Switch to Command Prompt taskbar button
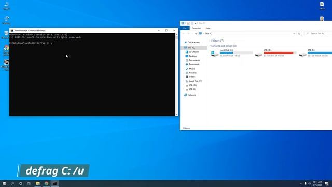The image size is (332, 187). point(54,183)
